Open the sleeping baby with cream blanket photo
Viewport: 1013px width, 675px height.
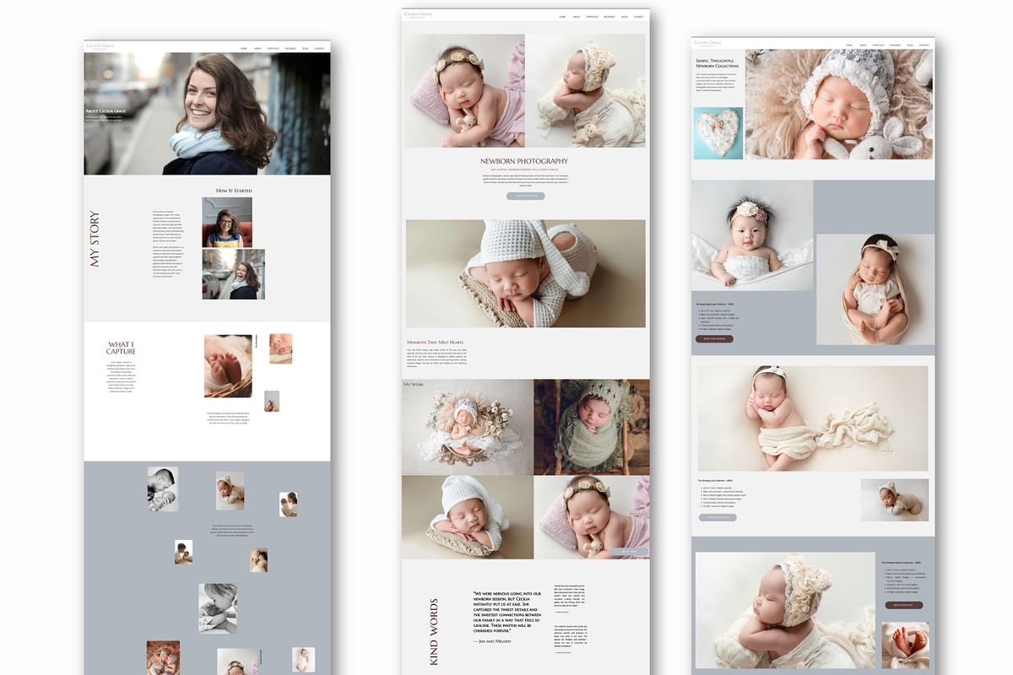point(811,418)
